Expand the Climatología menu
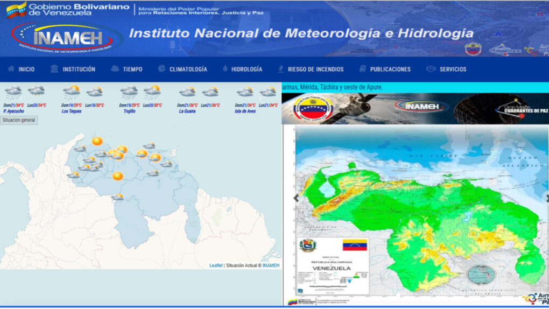The height and width of the screenshot is (309, 549). tap(182, 69)
